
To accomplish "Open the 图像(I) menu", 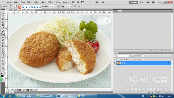I will click(x=23, y=2).
